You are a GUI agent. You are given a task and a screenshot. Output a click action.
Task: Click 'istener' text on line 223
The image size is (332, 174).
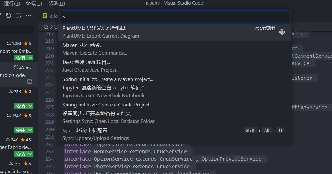302,78
